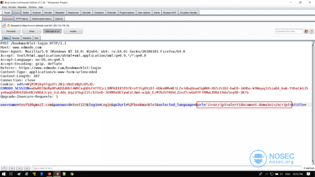Viewport: 315px width, 177px height.
Task: Open the Scanner tab
Action: pyautogui.click(x=37, y=13)
